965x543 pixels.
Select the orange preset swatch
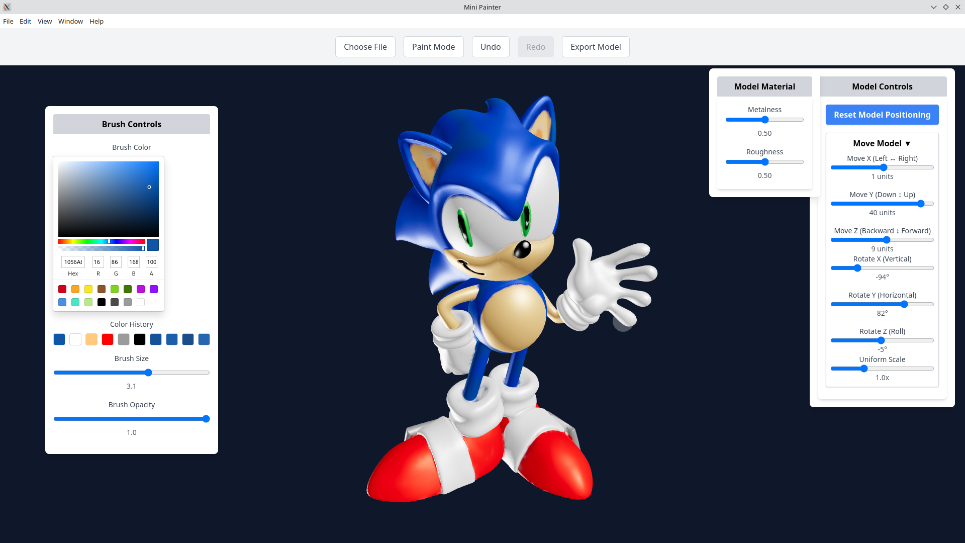75,289
